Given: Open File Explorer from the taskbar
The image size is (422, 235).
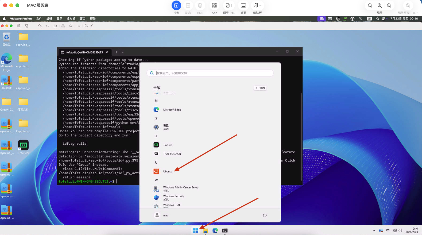Looking at the screenshot, I should tap(205, 230).
